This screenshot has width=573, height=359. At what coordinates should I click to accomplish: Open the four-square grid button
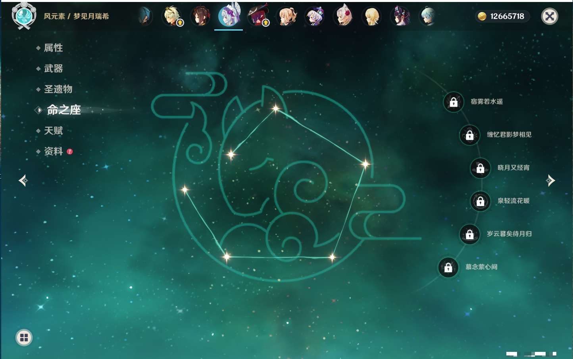click(24, 338)
